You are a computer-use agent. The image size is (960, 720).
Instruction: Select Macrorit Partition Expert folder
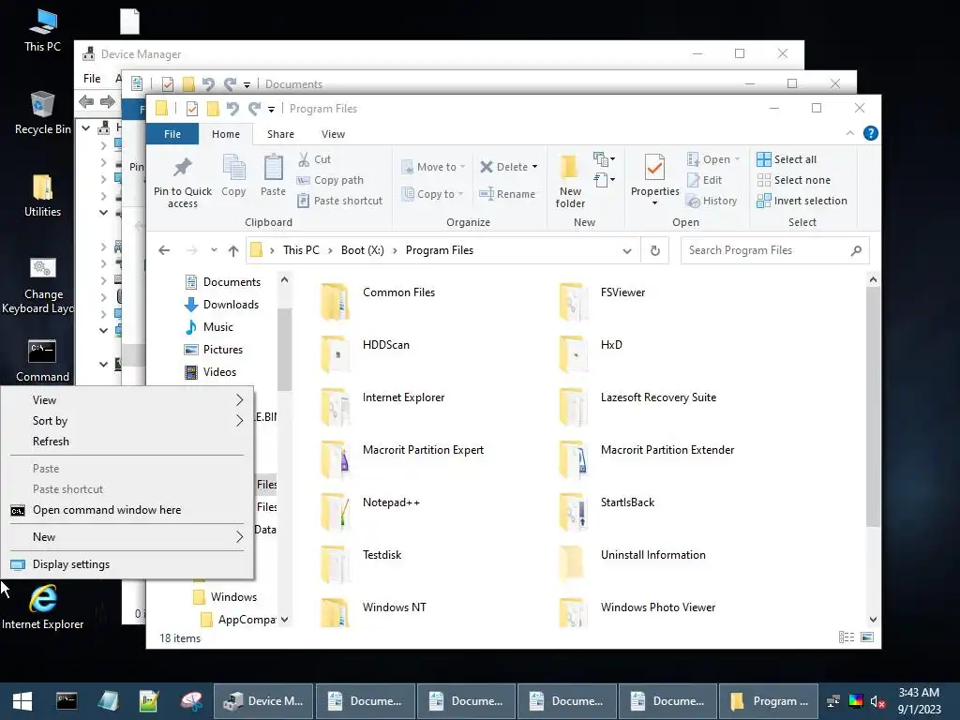point(401,458)
